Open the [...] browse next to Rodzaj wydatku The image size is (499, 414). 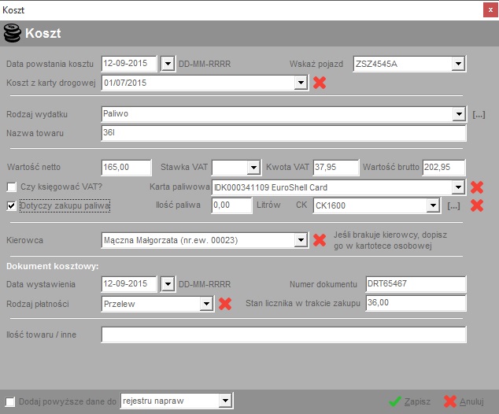point(479,114)
